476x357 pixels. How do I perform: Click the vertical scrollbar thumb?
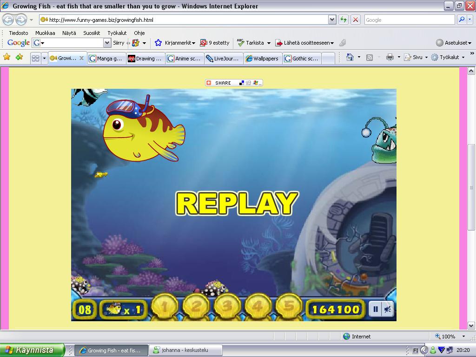[x=471, y=187]
